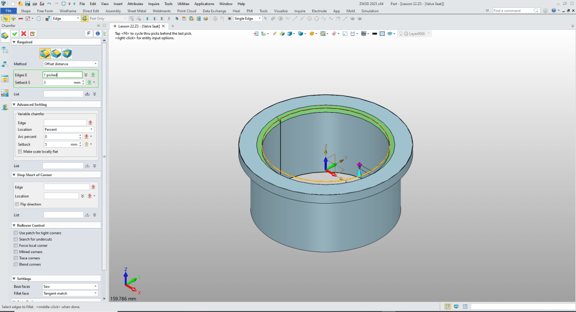Choose the third chamfer type icon

pos(67,53)
